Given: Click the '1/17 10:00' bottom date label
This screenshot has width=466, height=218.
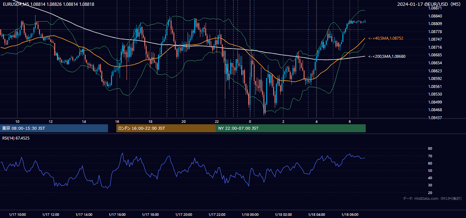Looking at the screenshot, I should point(17,214).
